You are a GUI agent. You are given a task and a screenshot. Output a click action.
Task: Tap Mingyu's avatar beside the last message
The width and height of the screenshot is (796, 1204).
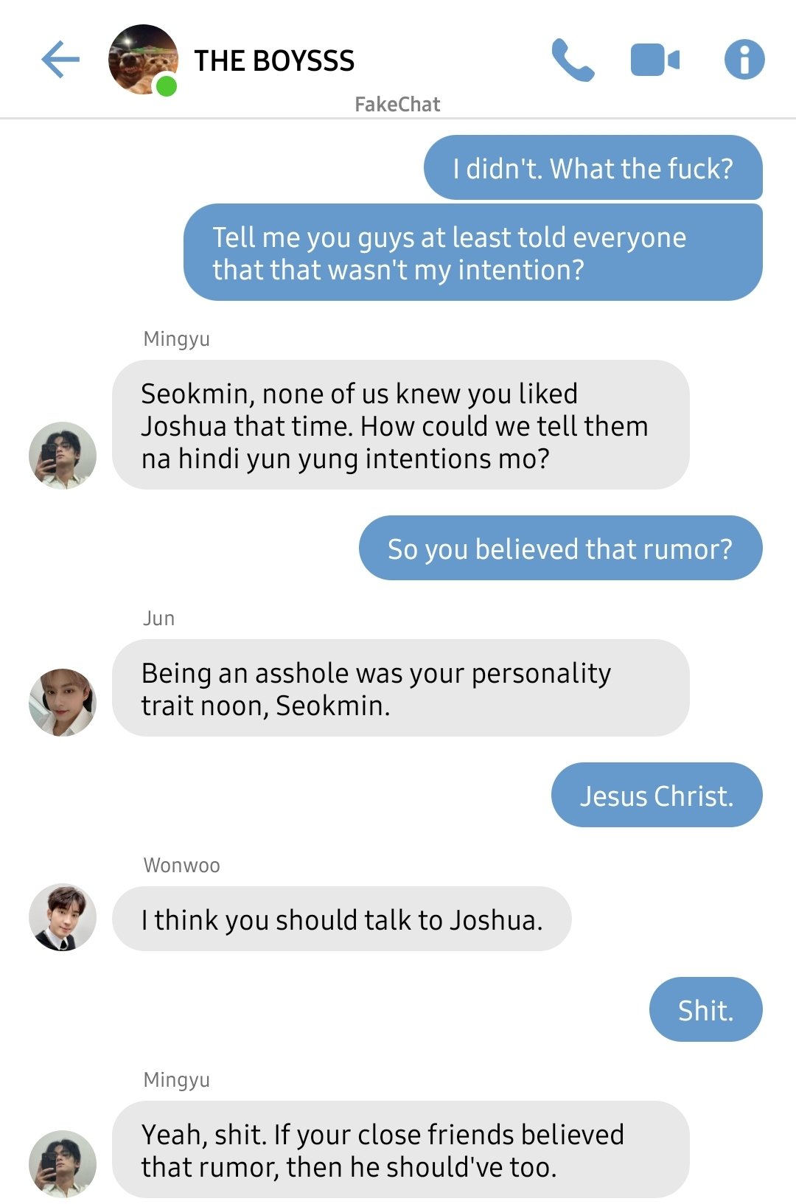coord(63,1164)
